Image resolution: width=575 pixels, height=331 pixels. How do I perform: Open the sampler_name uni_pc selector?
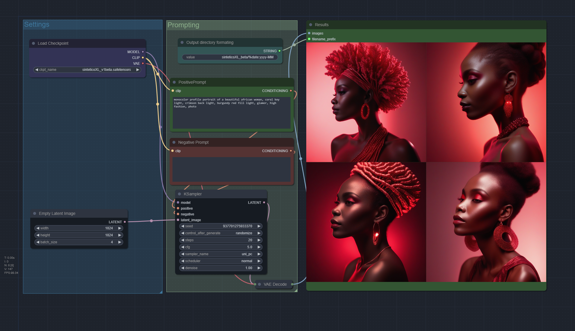click(221, 254)
